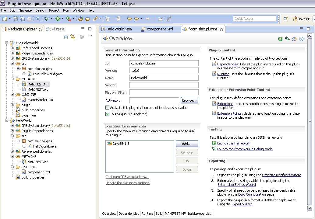Click the export plug-in icon in Overview header

click(x=294, y=39)
